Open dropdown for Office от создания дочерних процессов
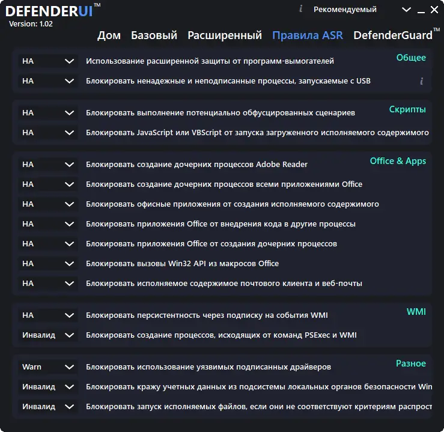Screen dimensions: 444x432 click(x=48, y=244)
